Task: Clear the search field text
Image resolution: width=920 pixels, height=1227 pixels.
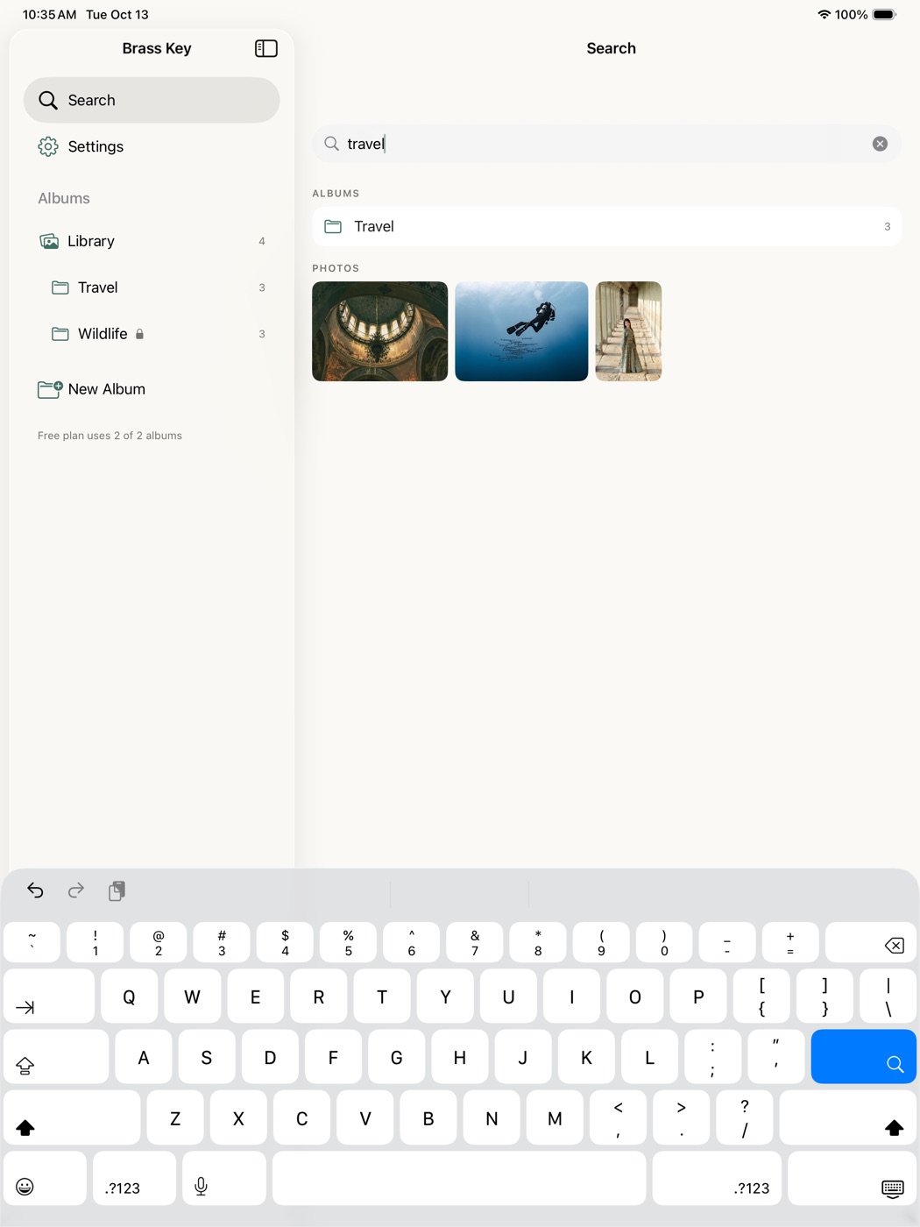Action: (880, 144)
